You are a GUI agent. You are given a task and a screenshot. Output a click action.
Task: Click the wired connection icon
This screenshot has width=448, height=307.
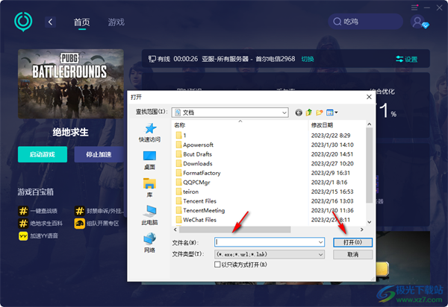pyautogui.click(x=152, y=59)
